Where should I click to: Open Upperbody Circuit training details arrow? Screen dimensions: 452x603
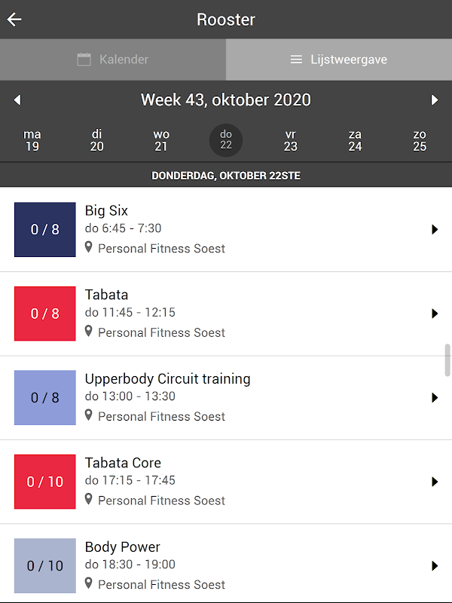[435, 398]
